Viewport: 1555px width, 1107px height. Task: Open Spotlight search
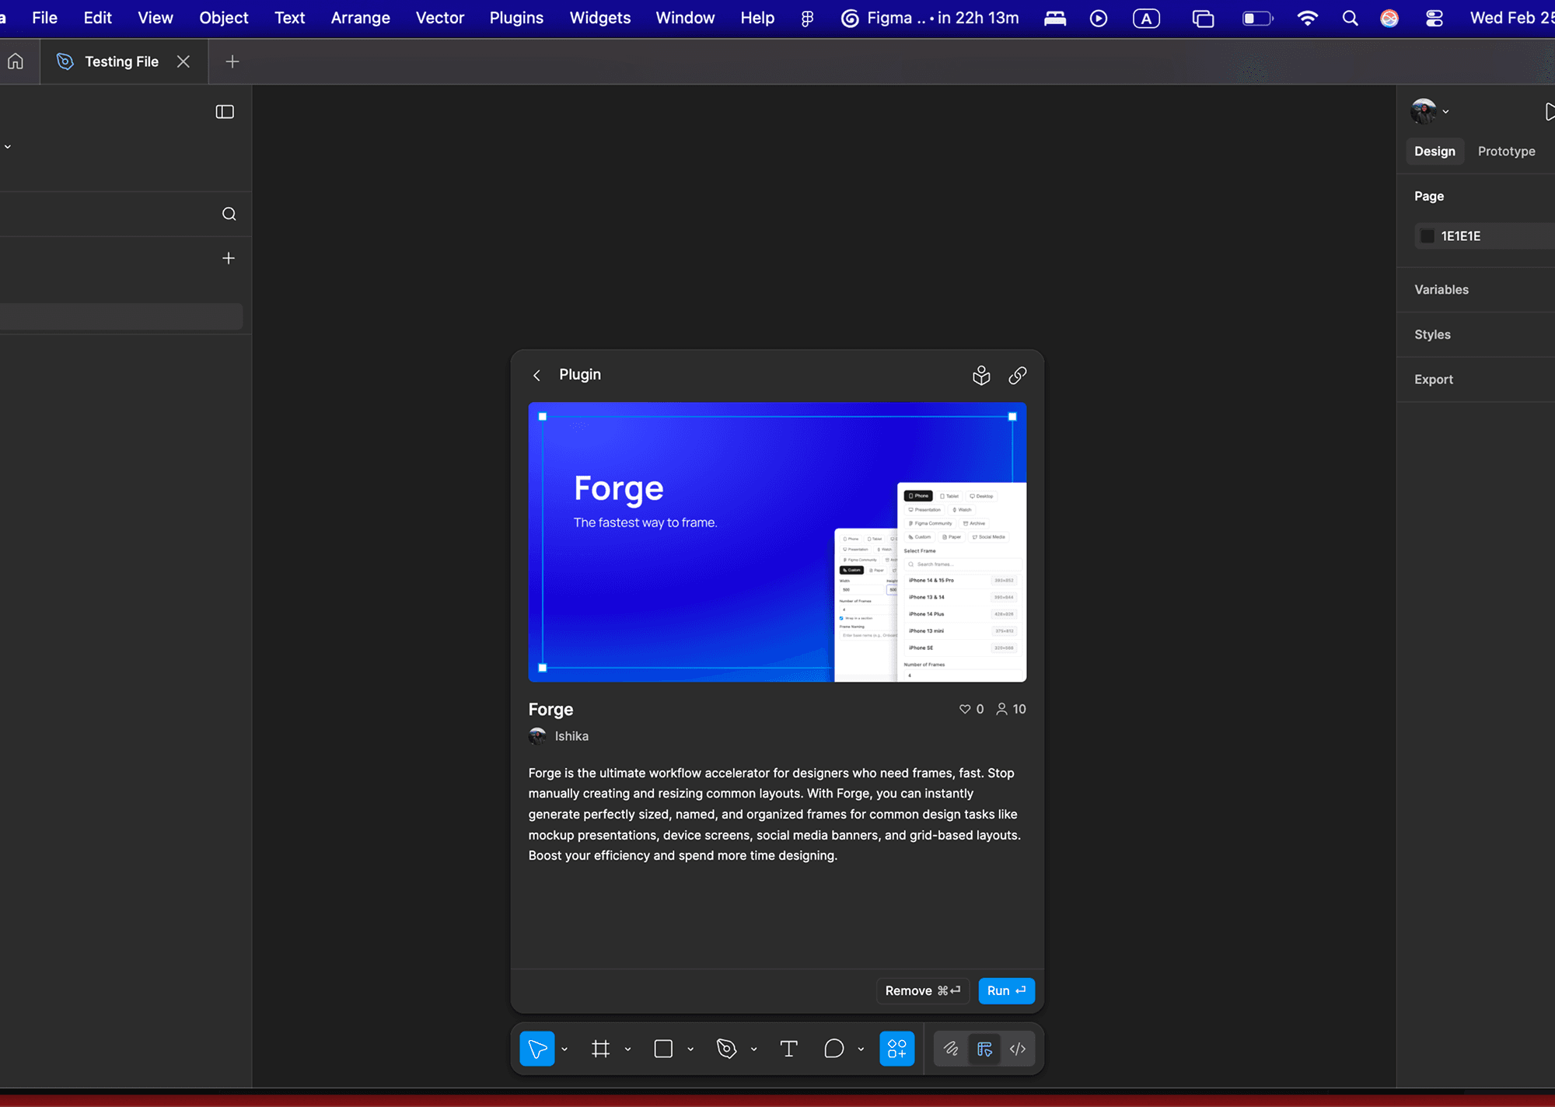point(1351,18)
